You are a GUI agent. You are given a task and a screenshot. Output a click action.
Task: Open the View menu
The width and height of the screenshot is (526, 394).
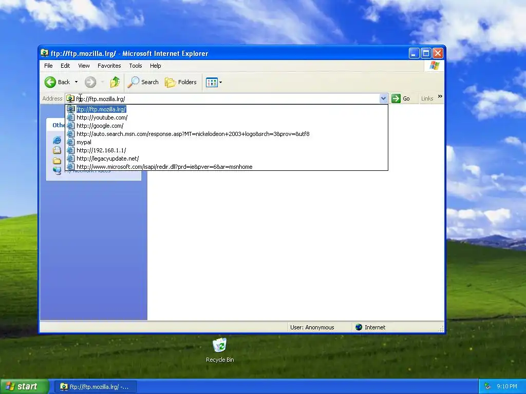(x=84, y=66)
